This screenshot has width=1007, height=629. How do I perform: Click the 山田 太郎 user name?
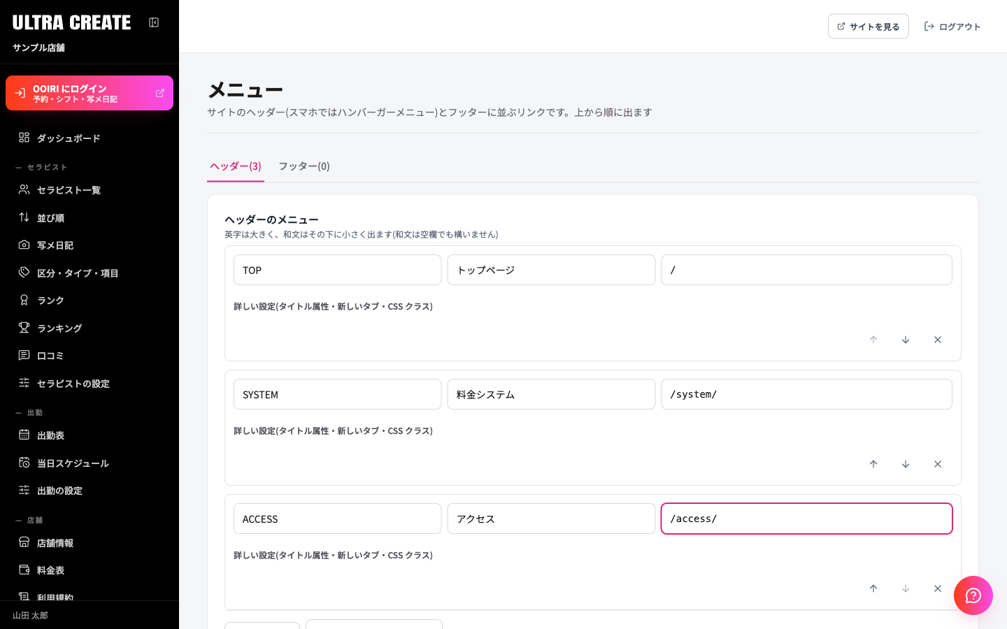pos(31,616)
